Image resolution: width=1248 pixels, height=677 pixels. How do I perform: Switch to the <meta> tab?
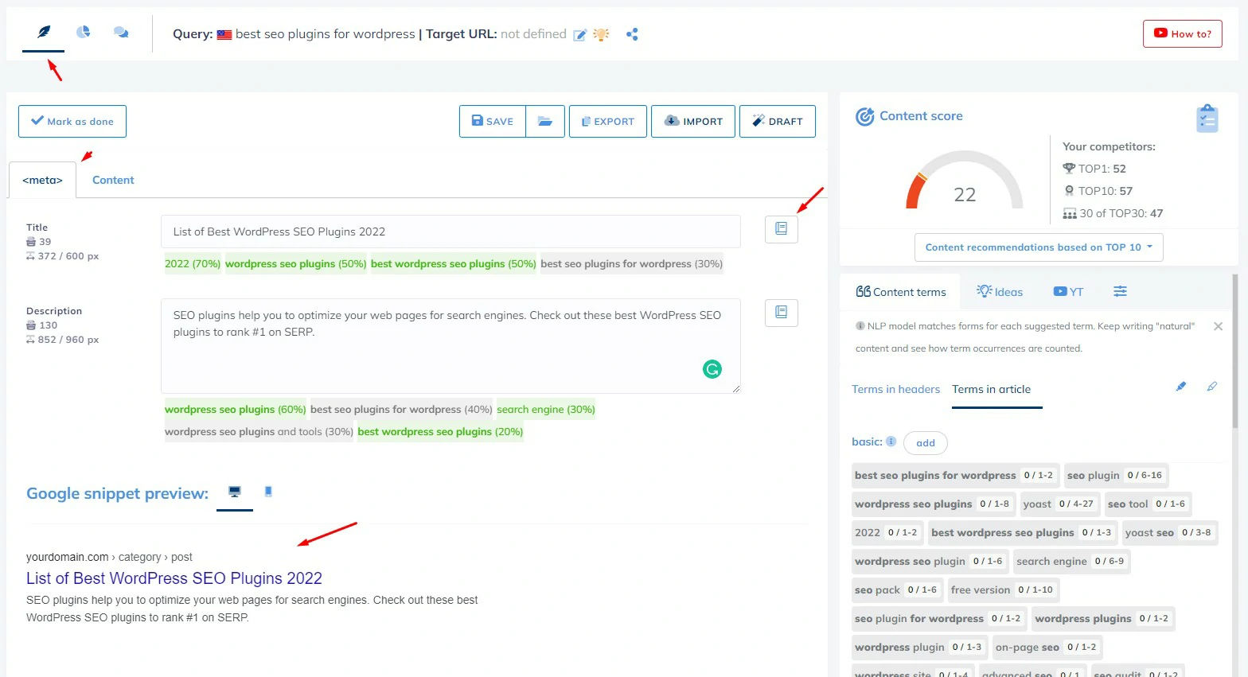pos(43,180)
